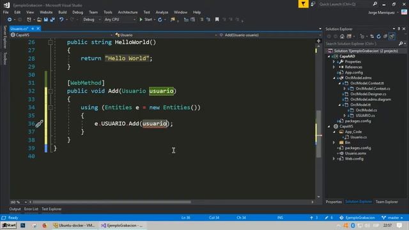Start debugging with the green Start button
The height and width of the screenshot is (230, 409).
[x=146, y=20]
